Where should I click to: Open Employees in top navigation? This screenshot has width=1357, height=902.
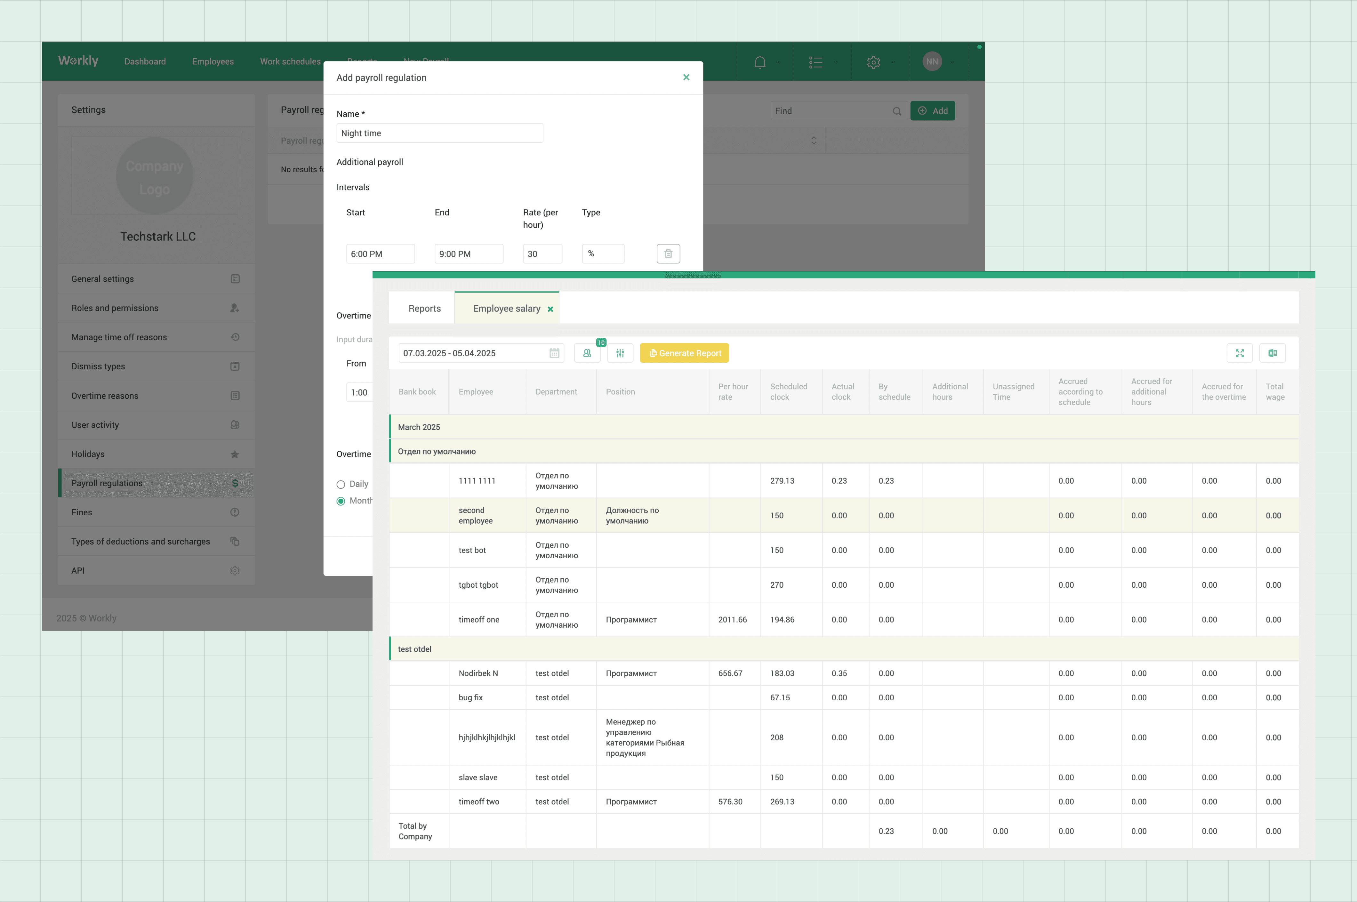coord(213,61)
